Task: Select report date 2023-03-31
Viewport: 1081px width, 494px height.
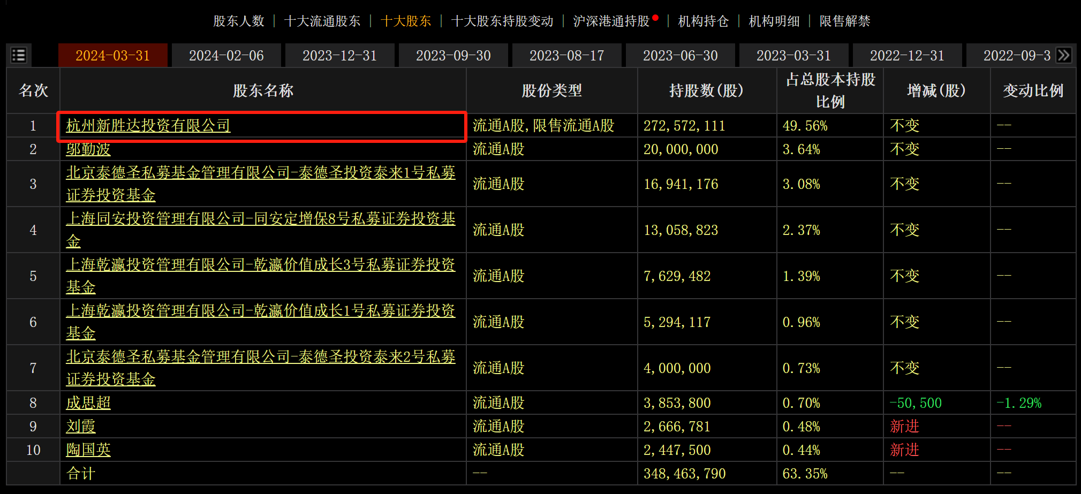Action: click(794, 56)
